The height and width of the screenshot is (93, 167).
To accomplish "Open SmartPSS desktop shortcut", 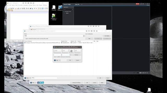I will coord(54,8).
